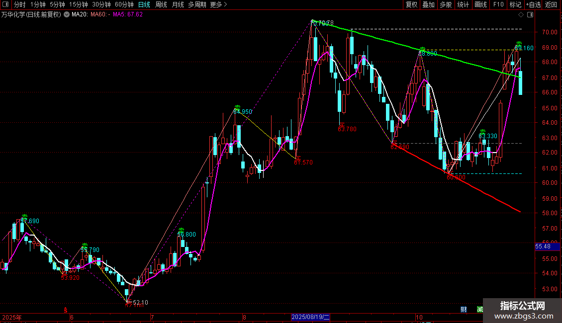Click the 64.950 peak label

pos(243,112)
